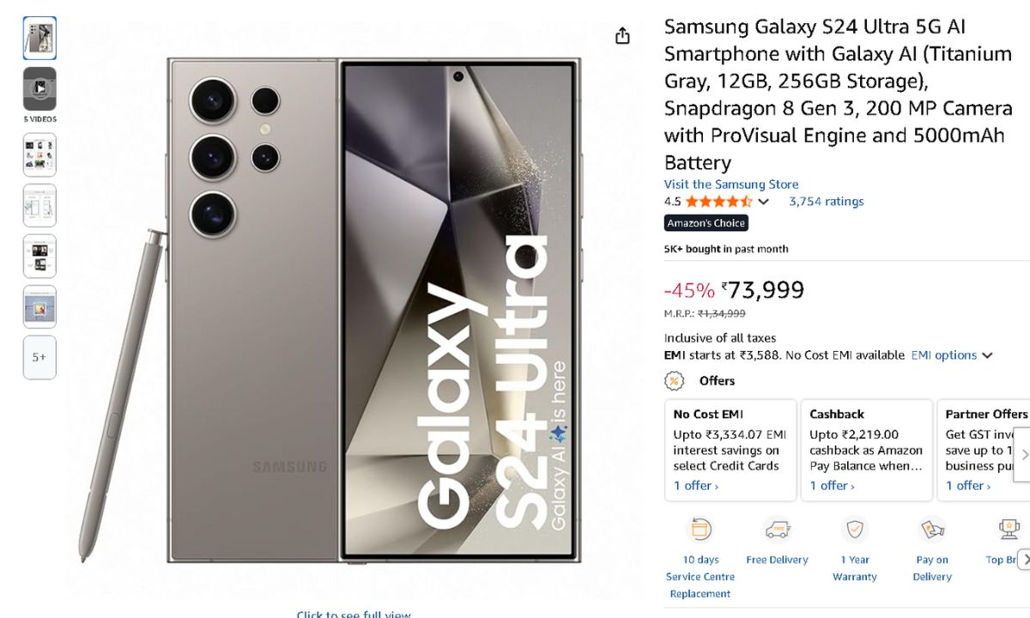The height and width of the screenshot is (618, 1030).
Task: Click the Amazon's Choice badge
Action: (x=706, y=223)
